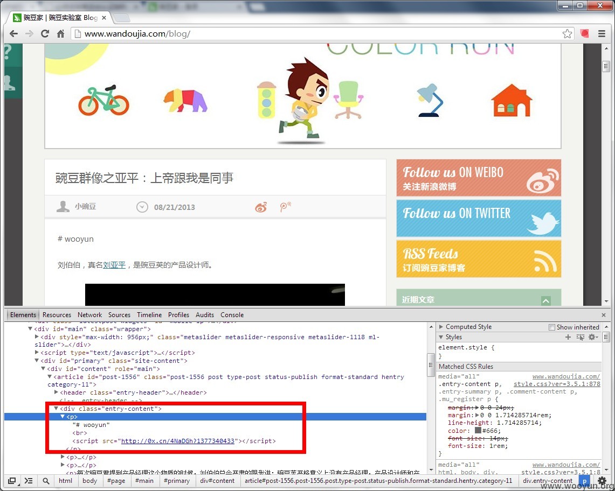The image size is (615, 491).
Task: Expand the margin 0 0 1.714285714rem shorthand
Action: tap(476, 415)
